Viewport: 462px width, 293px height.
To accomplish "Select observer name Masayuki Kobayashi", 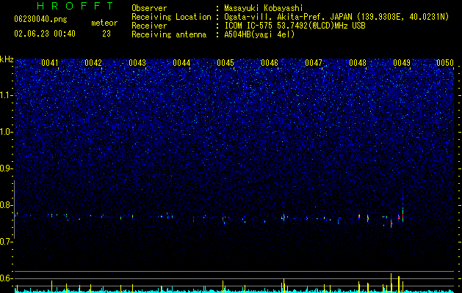I will pos(264,8).
